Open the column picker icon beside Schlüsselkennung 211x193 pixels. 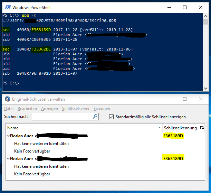[x=202, y=128]
